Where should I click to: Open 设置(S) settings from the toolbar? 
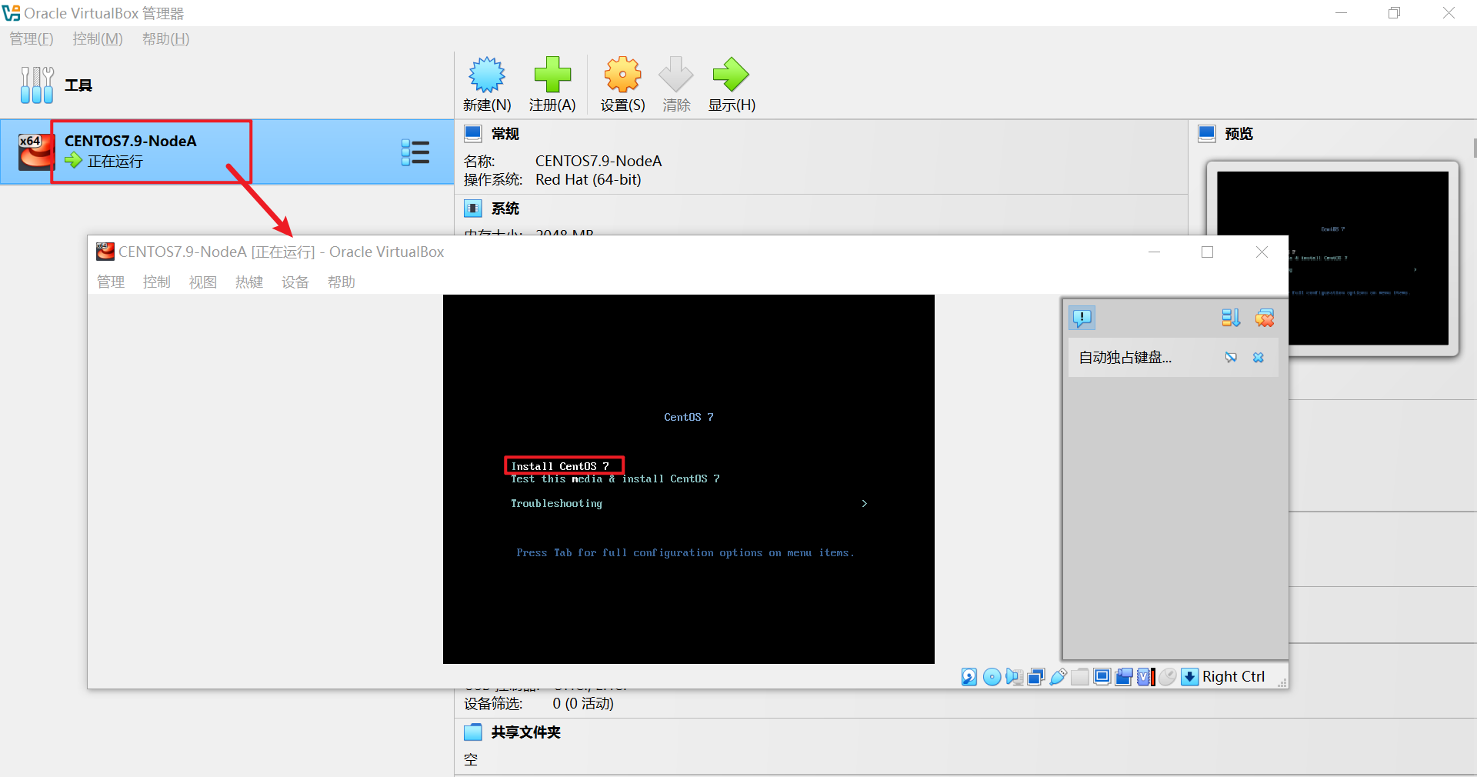[x=622, y=84]
